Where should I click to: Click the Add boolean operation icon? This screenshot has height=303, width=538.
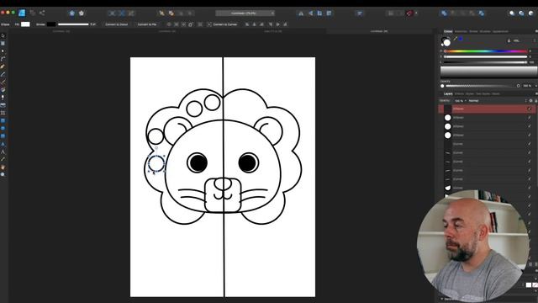pyautogui.click(x=444, y=13)
